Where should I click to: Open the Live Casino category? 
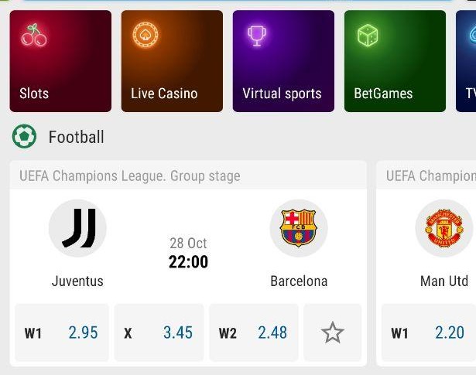point(172,61)
